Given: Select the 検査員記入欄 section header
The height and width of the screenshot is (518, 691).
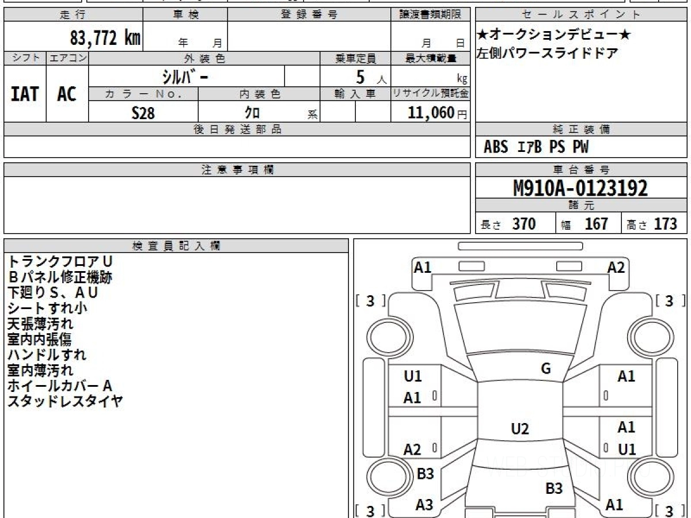Looking at the screenshot, I should point(176,246).
